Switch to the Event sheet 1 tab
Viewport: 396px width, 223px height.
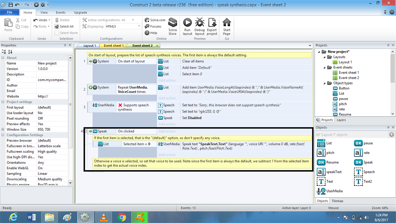tap(114, 46)
